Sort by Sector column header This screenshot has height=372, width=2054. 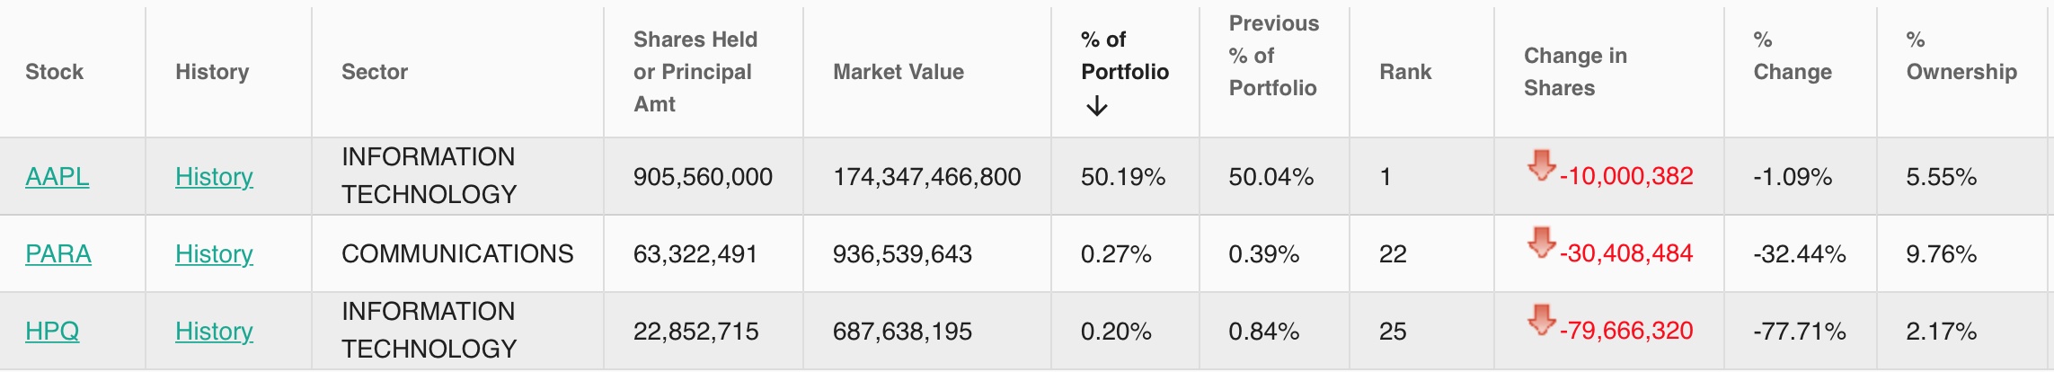point(374,72)
